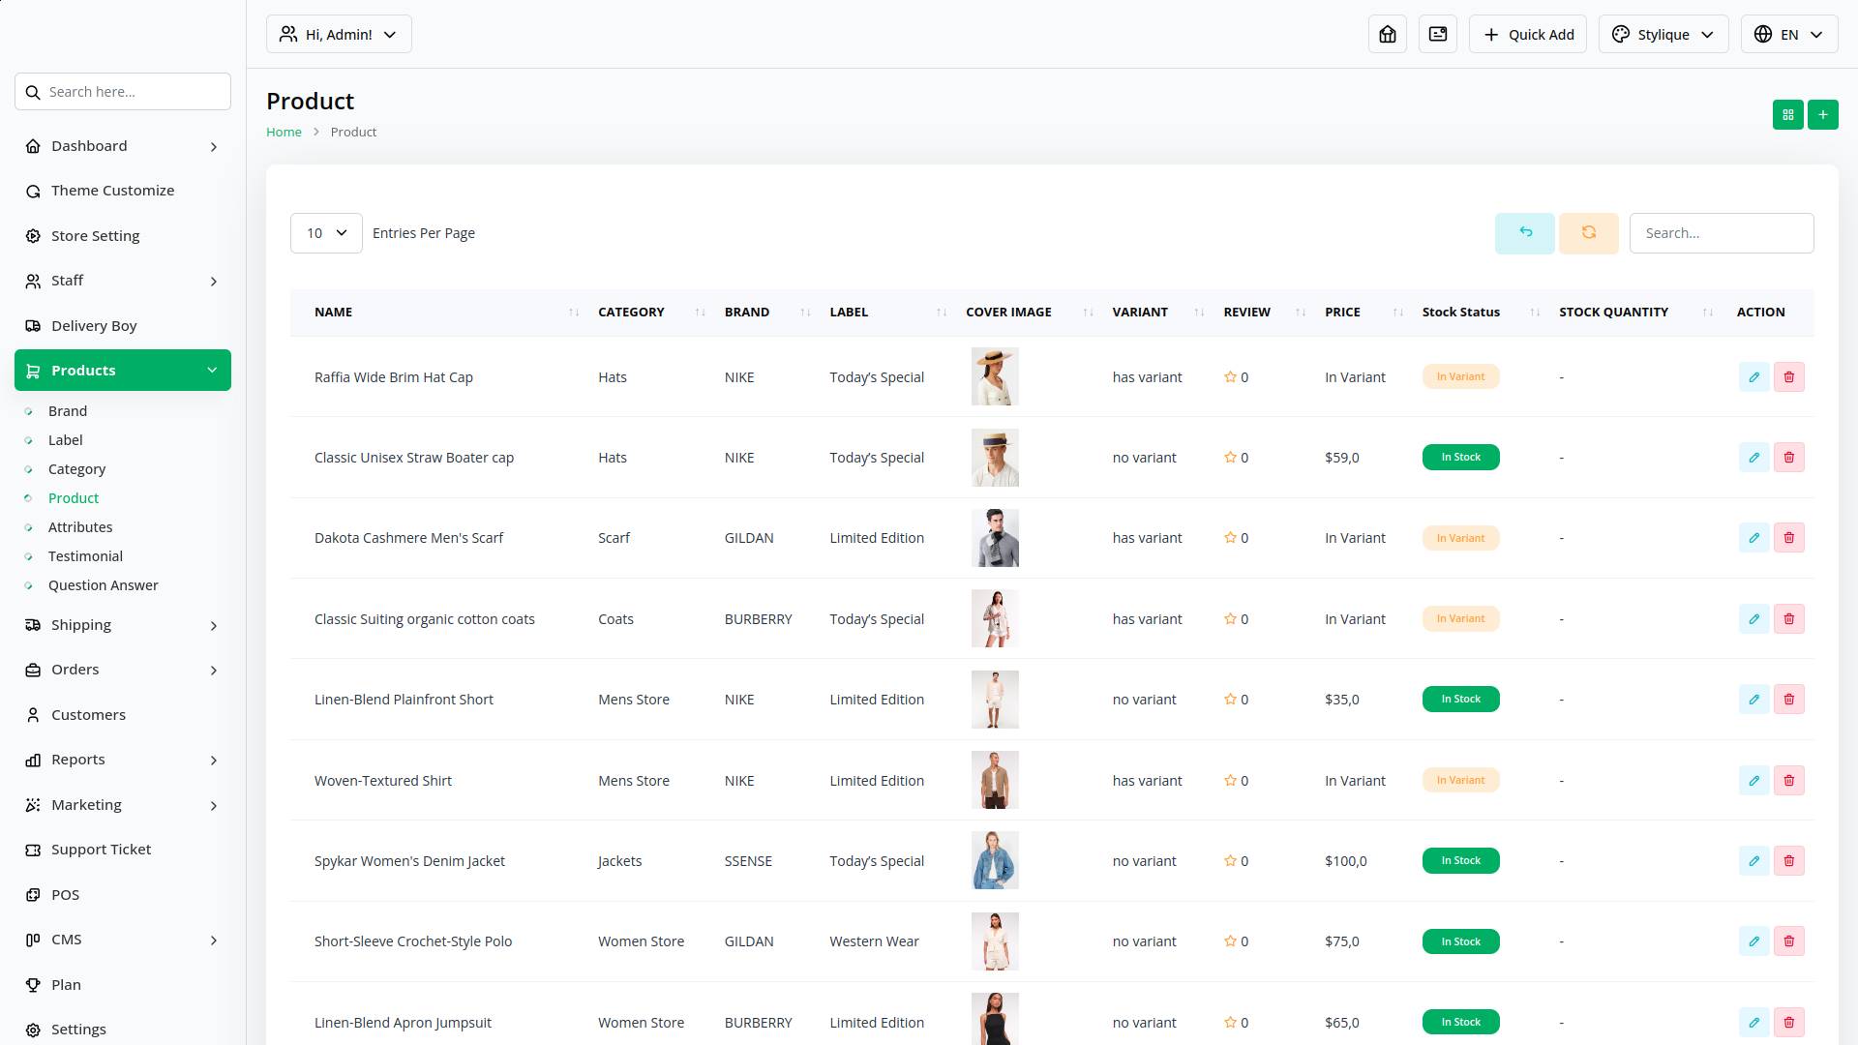Screen dimensions: 1858x1045
Task: Click the blue reply arrow button
Action: coord(1524,233)
